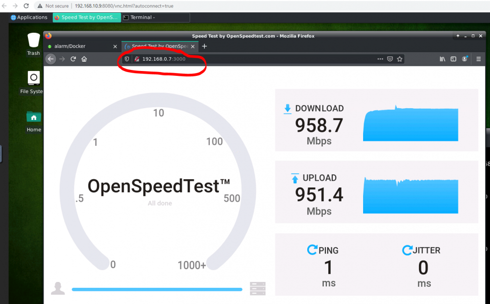This screenshot has width=490, height=304.
Task: Click Firefox back button
Action: (x=50, y=59)
